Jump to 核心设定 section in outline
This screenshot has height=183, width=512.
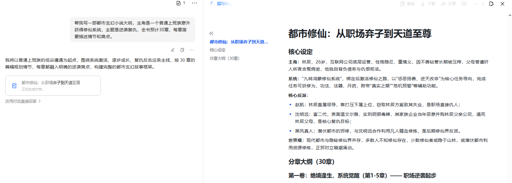217,50
